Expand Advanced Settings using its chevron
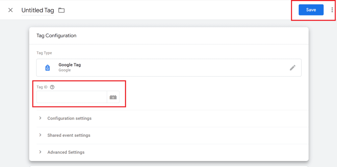 click(x=40, y=152)
